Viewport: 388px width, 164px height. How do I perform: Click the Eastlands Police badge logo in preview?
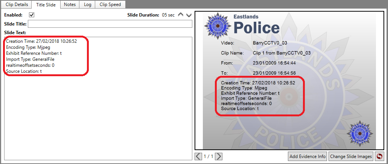217,26
